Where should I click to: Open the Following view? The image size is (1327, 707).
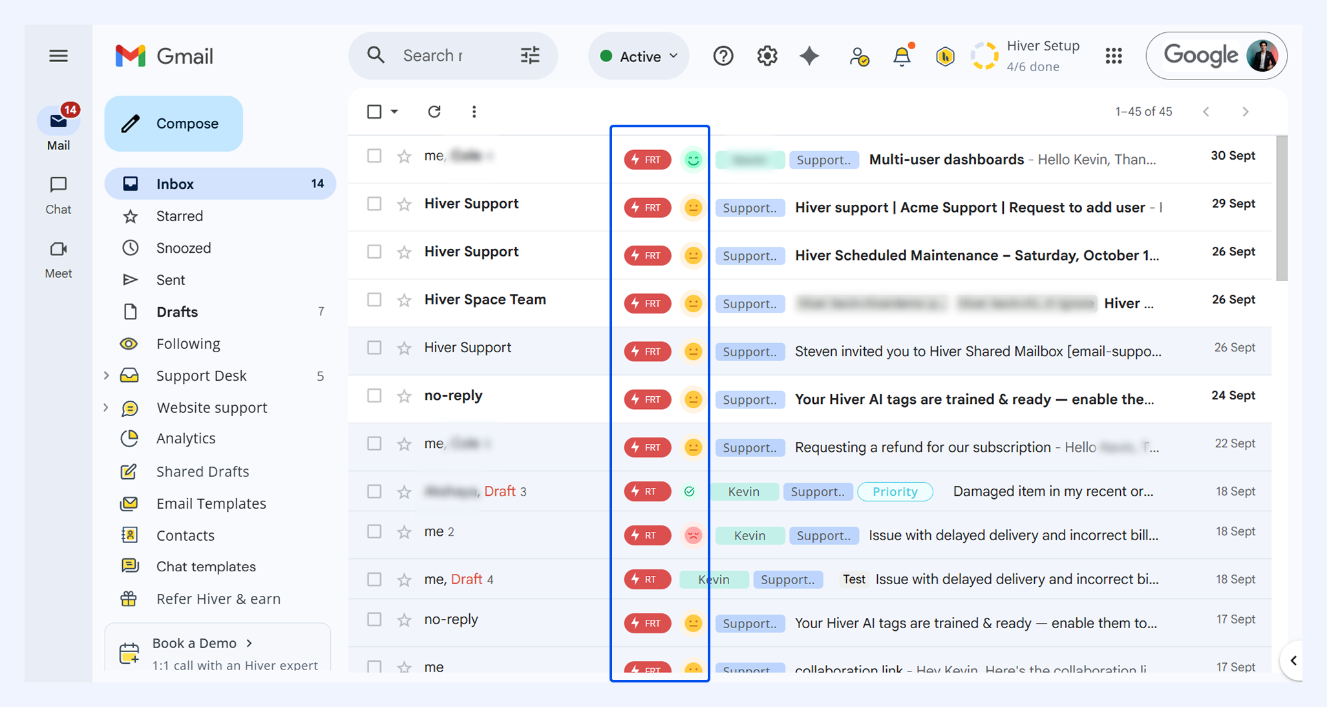point(220,344)
